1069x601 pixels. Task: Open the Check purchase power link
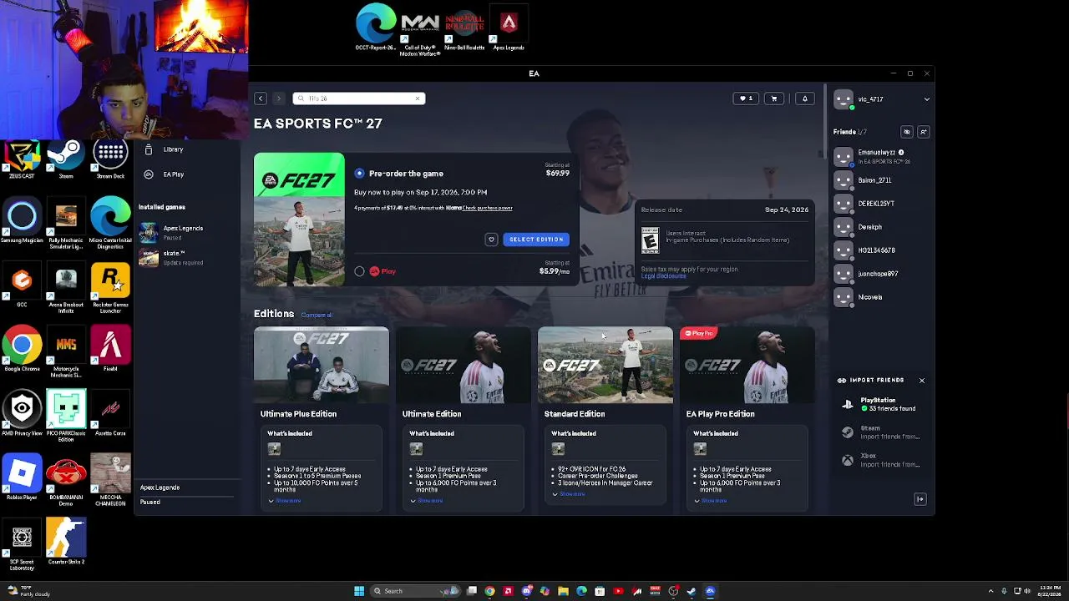pos(488,208)
